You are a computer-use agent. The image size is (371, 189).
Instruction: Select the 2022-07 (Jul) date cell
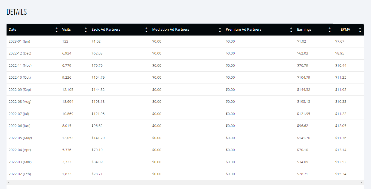pos(19,114)
